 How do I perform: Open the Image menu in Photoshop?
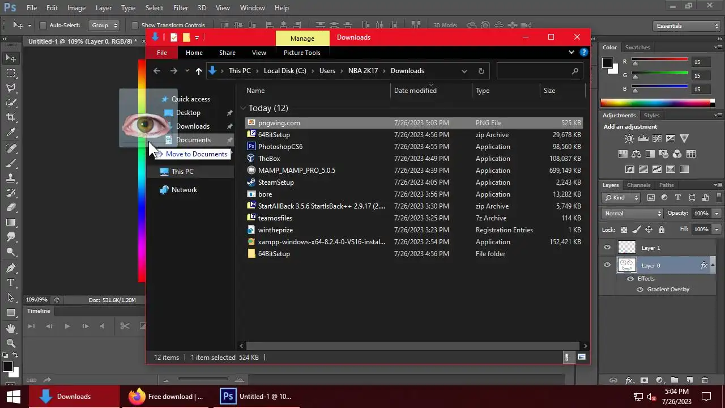[x=76, y=8]
